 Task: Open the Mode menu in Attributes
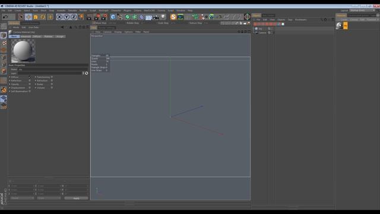(x=16, y=27)
